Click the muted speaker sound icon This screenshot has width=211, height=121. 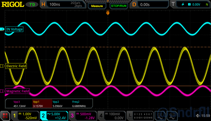pos(198,116)
